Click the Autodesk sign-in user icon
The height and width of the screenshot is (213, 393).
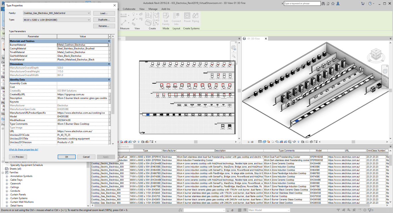(x=338, y=3)
